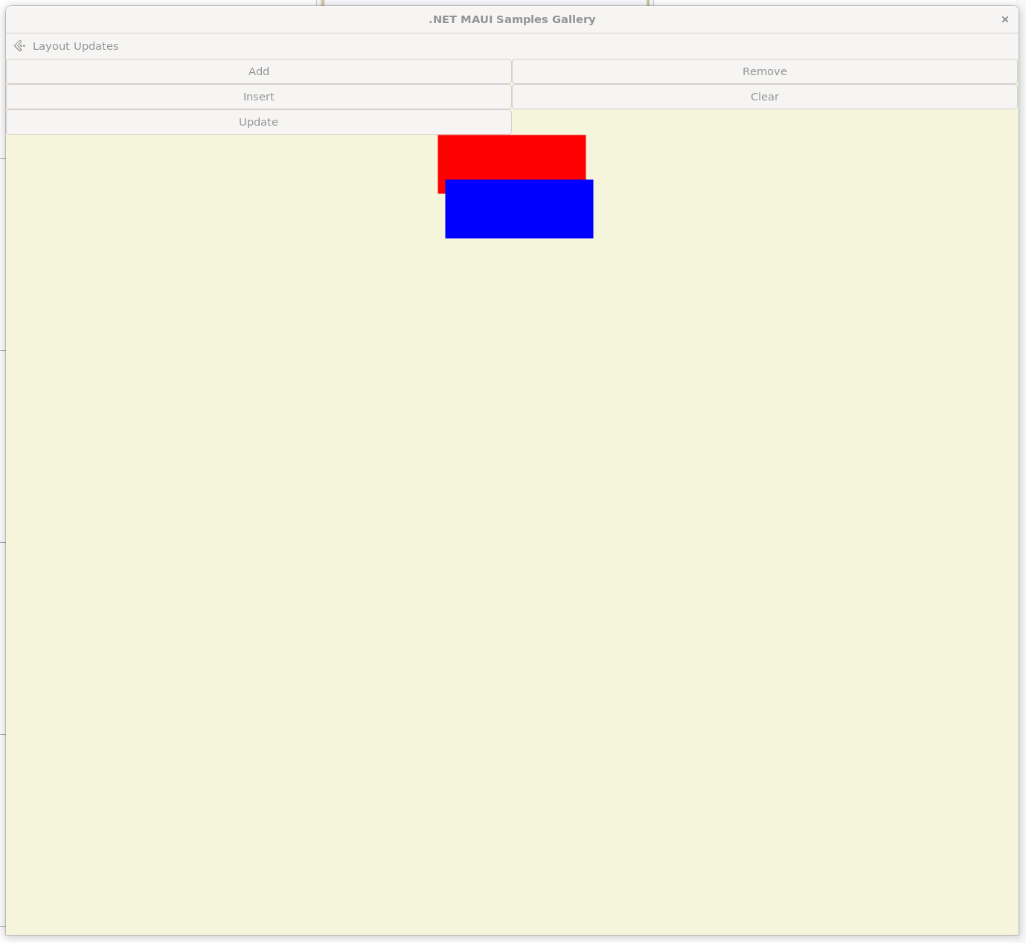Select the red rectangle
Screen dimensions: 1026x943
pyautogui.click(x=511, y=156)
